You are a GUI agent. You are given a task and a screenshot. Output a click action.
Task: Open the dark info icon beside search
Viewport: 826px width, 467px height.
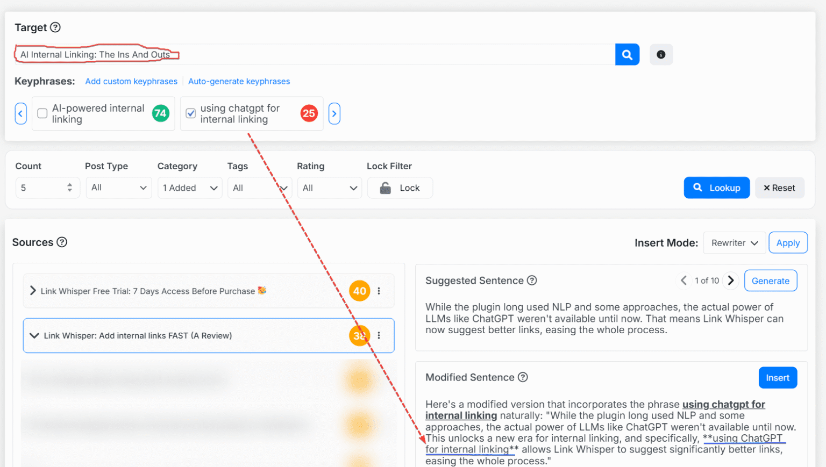tap(661, 54)
